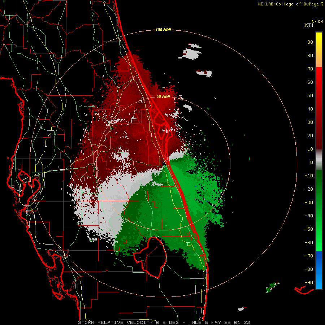
Task: Click the positive 20 knot scale value
Action: pos(310,136)
